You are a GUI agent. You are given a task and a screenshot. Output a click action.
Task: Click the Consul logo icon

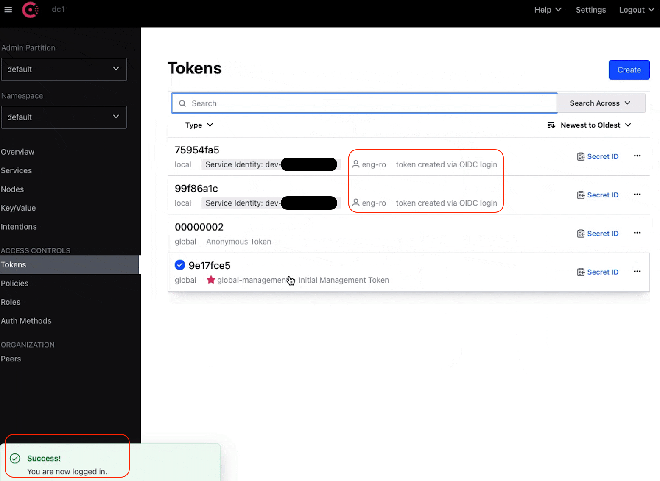click(30, 10)
